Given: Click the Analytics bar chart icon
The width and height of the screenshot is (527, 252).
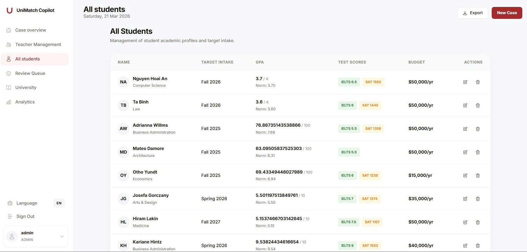Looking at the screenshot, I should 9,102.
